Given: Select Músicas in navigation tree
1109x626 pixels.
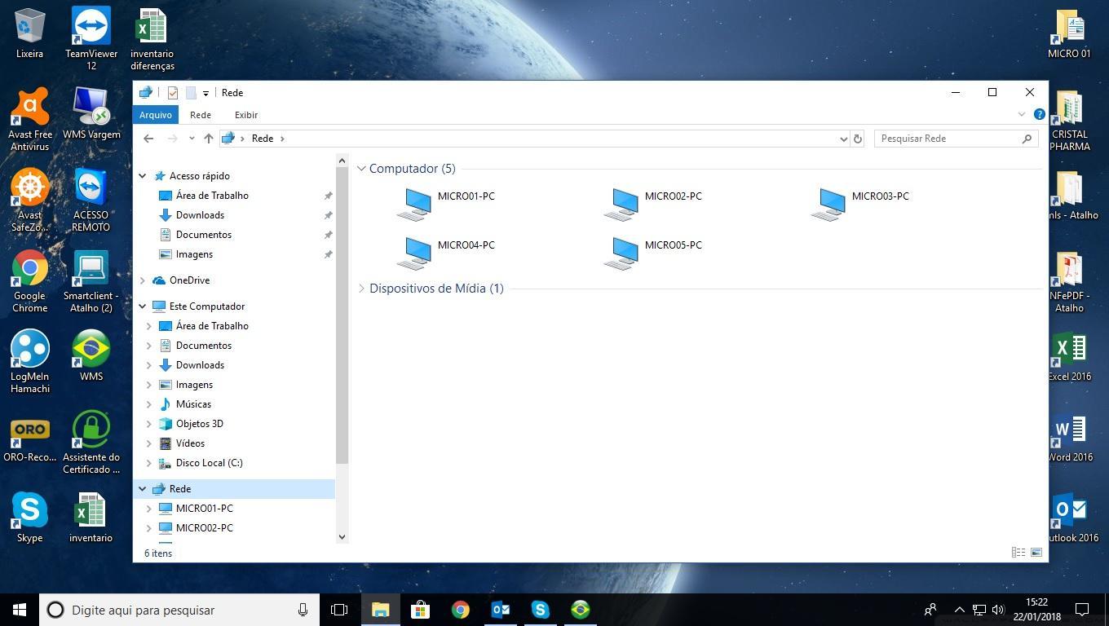Looking at the screenshot, I should (x=193, y=404).
